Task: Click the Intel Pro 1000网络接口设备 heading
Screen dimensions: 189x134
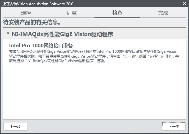Action: (x=41, y=45)
